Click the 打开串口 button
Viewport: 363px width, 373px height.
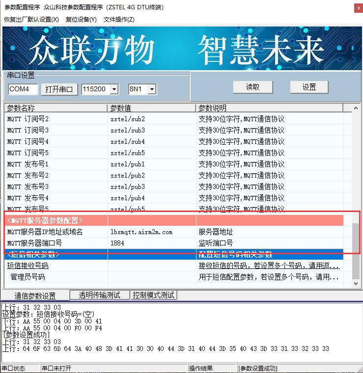click(59, 89)
